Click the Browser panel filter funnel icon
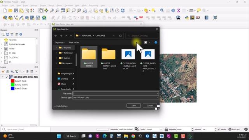 coord(12,34)
